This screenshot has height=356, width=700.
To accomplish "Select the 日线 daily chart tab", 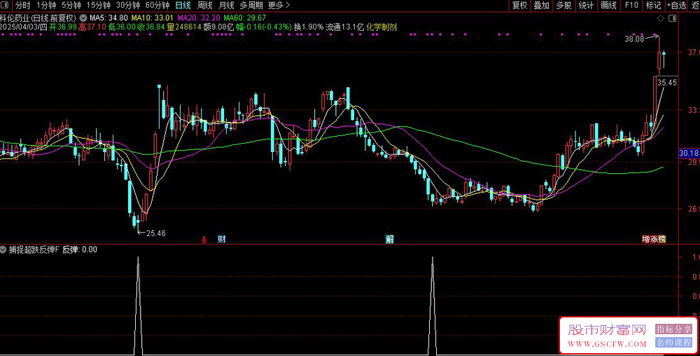I will (x=183, y=6).
